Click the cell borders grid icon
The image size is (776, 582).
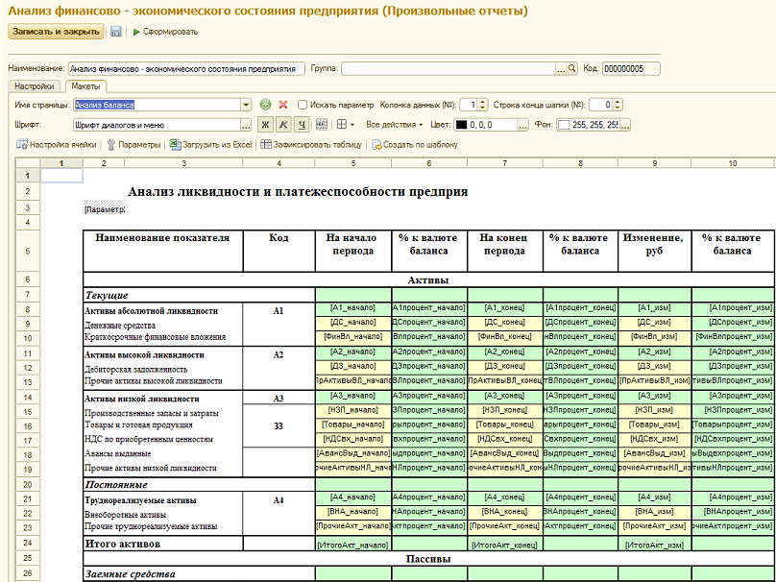pyautogui.click(x=342, y=125)
